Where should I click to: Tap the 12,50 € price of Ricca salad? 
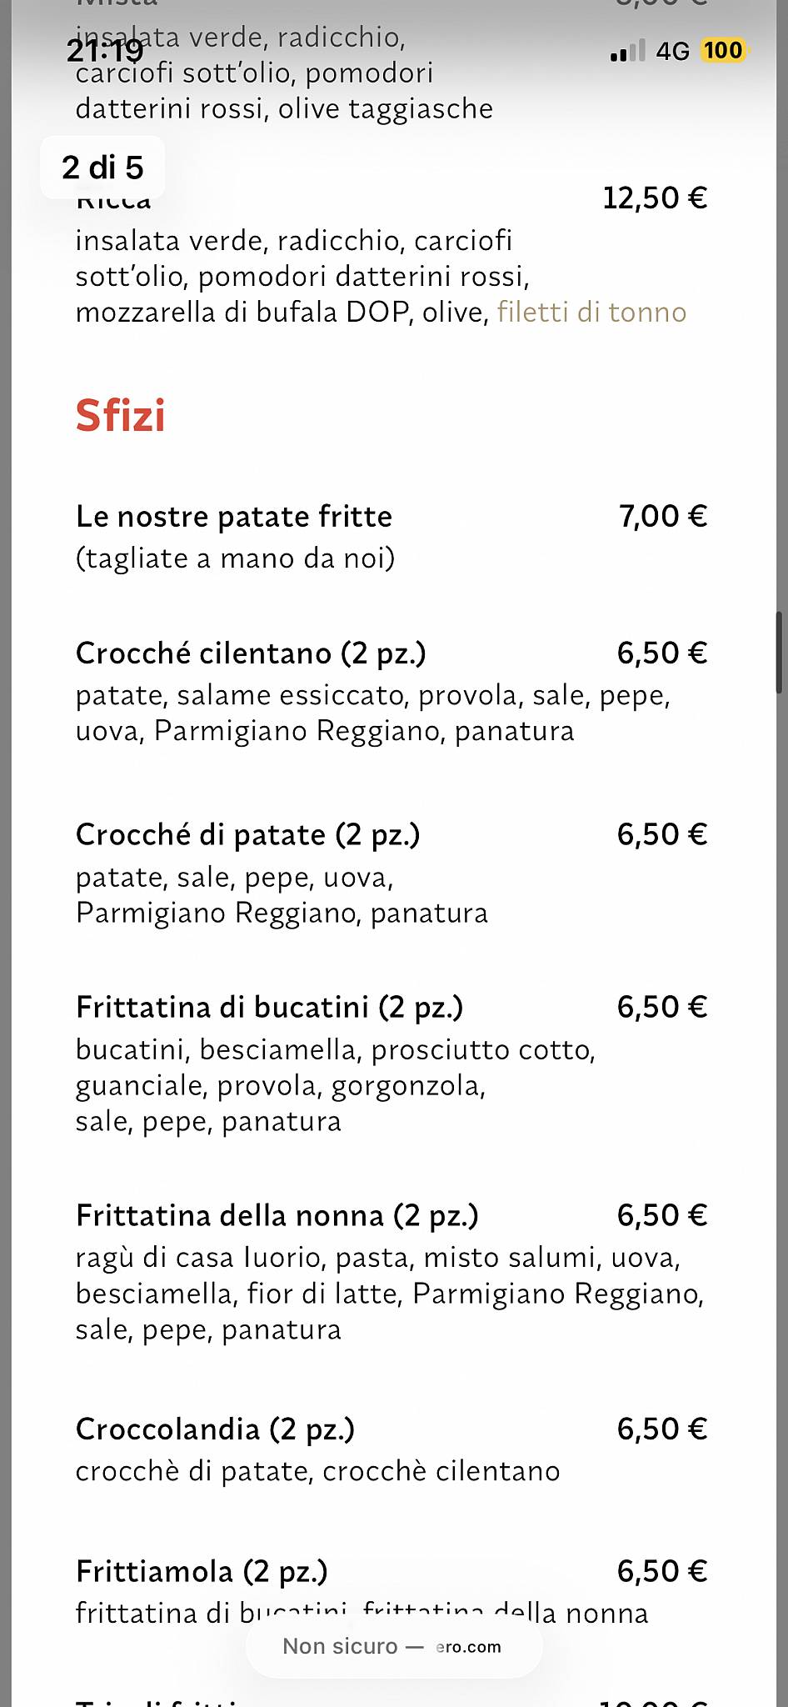click(x=655, y=198)
